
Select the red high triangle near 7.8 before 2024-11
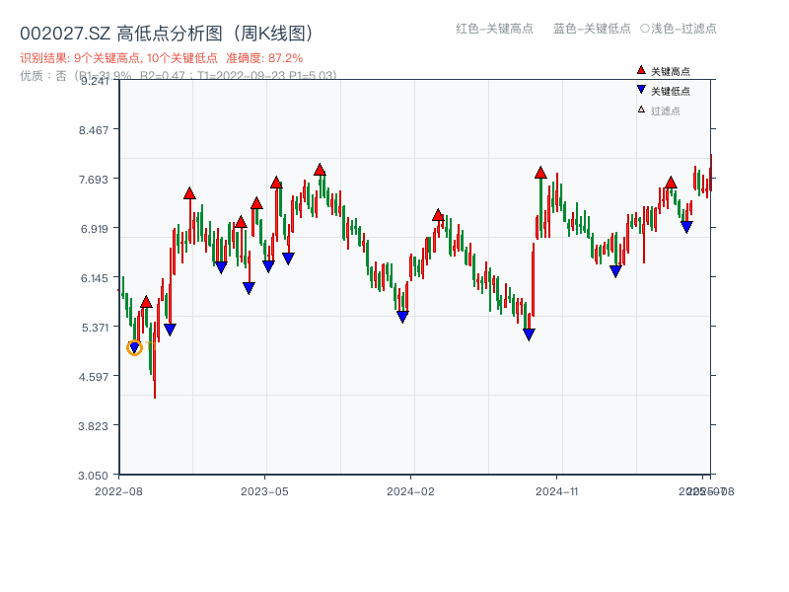540,173
